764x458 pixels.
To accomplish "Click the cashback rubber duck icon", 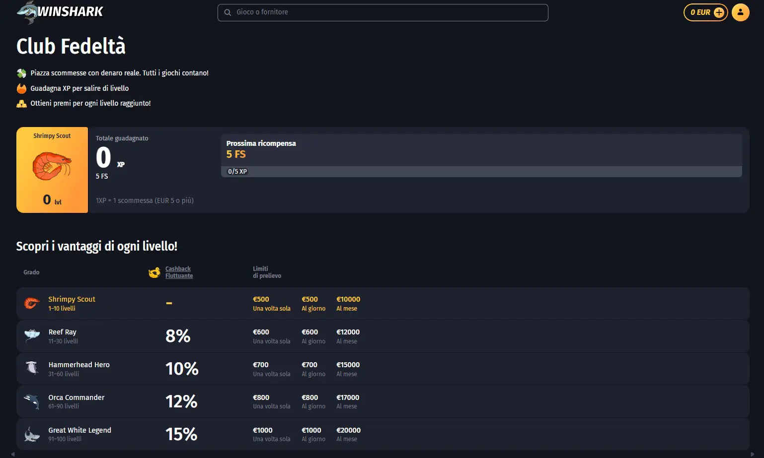I will (154, 272).
